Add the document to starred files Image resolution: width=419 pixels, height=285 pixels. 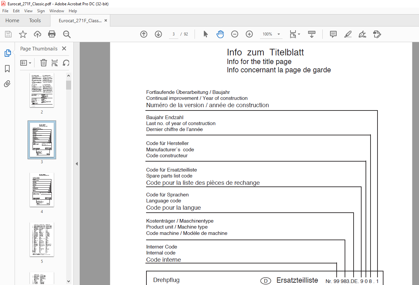(23, 34)
